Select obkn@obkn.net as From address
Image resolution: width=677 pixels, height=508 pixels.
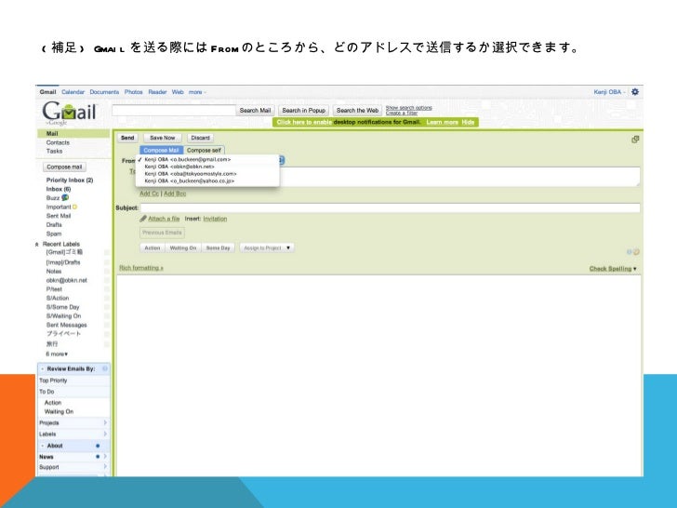point(179,167)
